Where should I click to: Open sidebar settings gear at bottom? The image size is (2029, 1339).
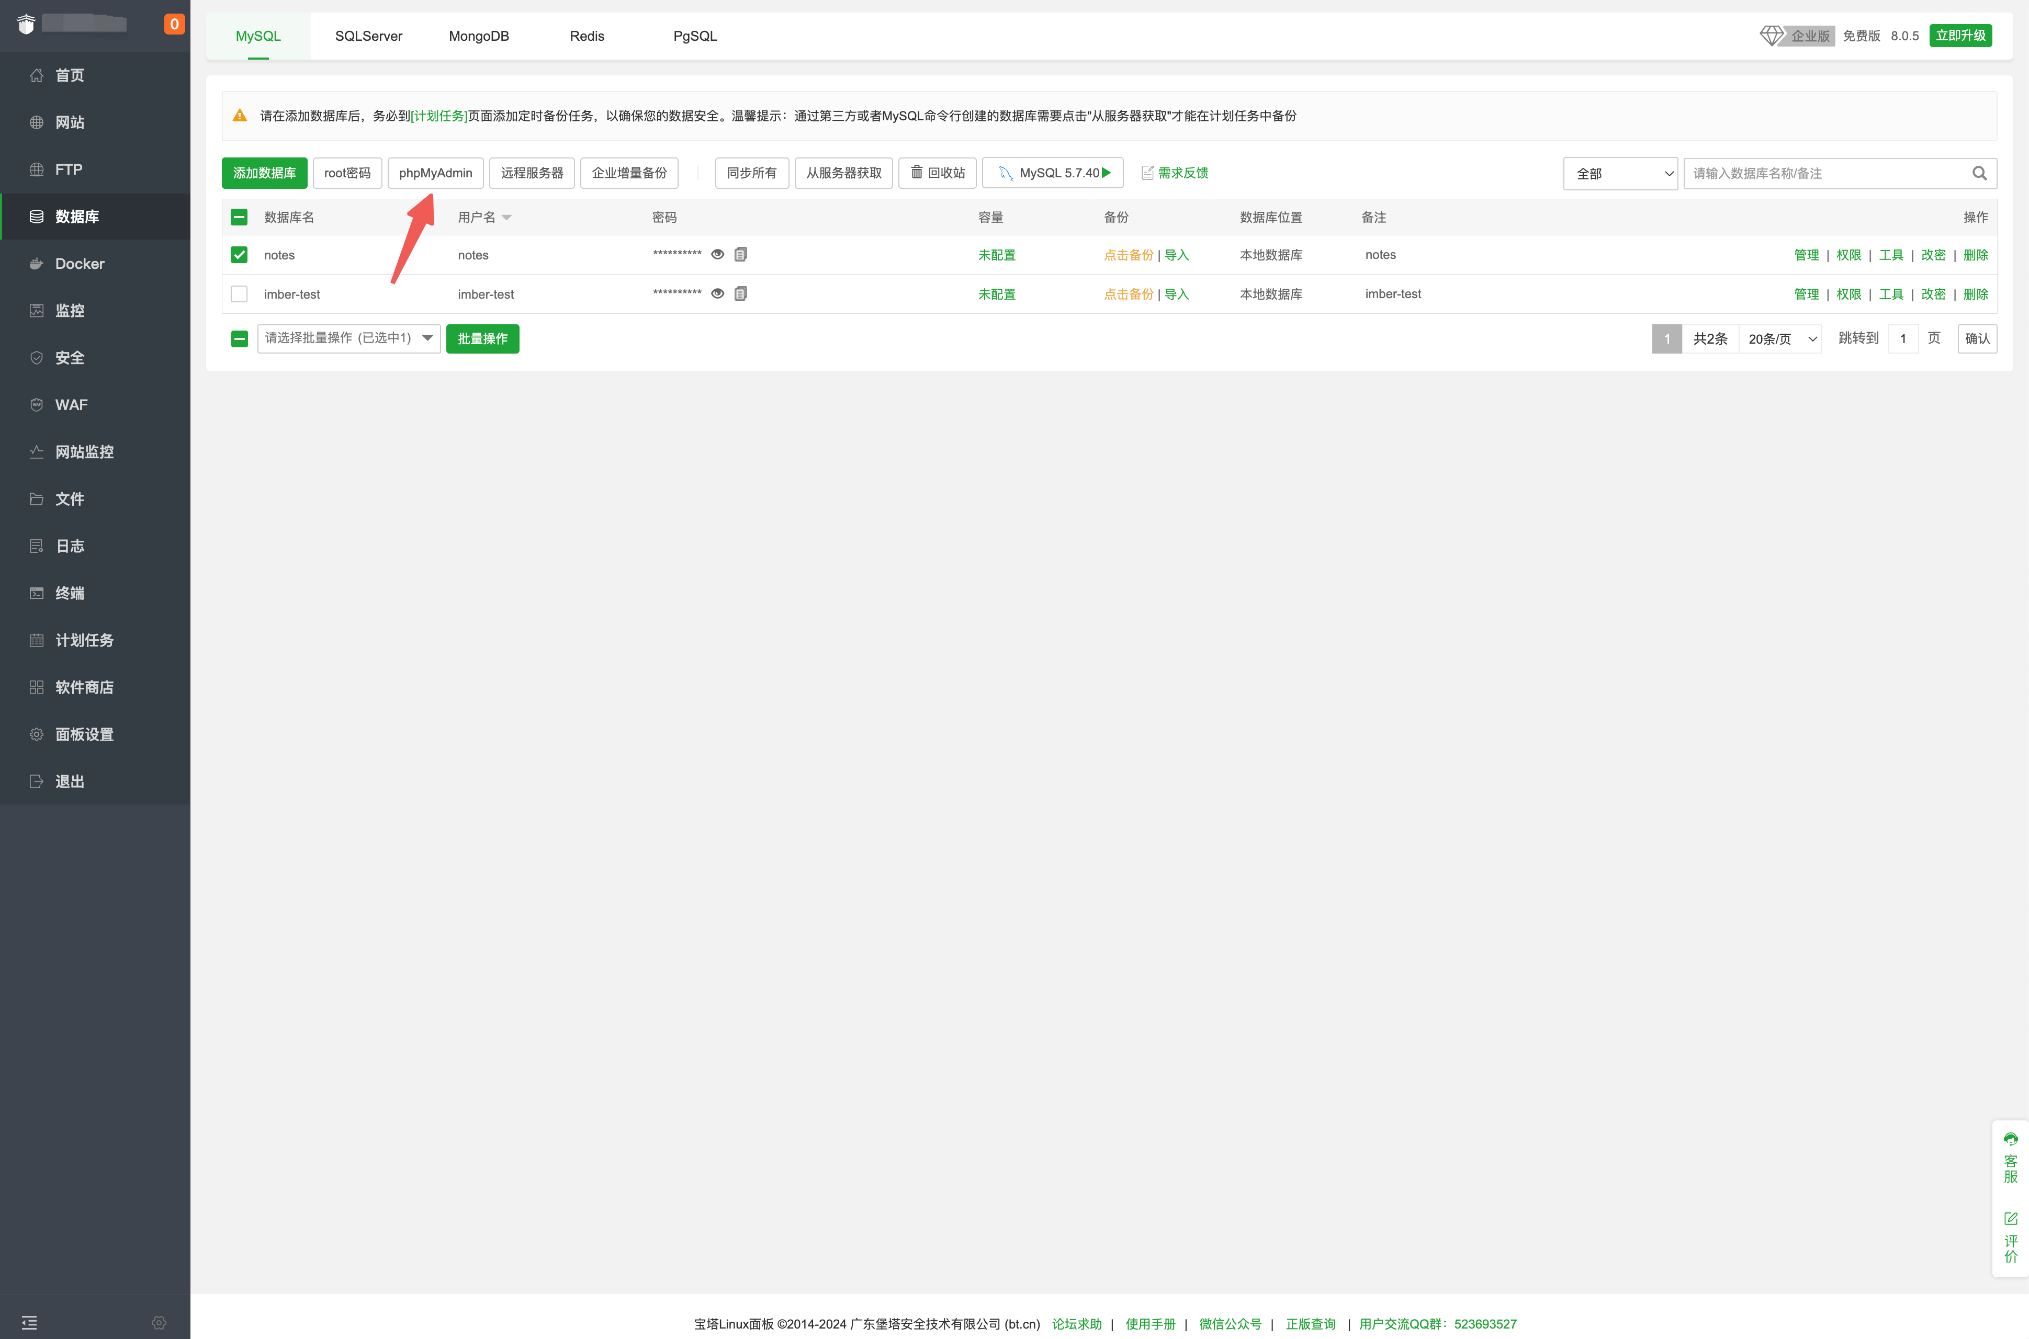[159, 1322]
